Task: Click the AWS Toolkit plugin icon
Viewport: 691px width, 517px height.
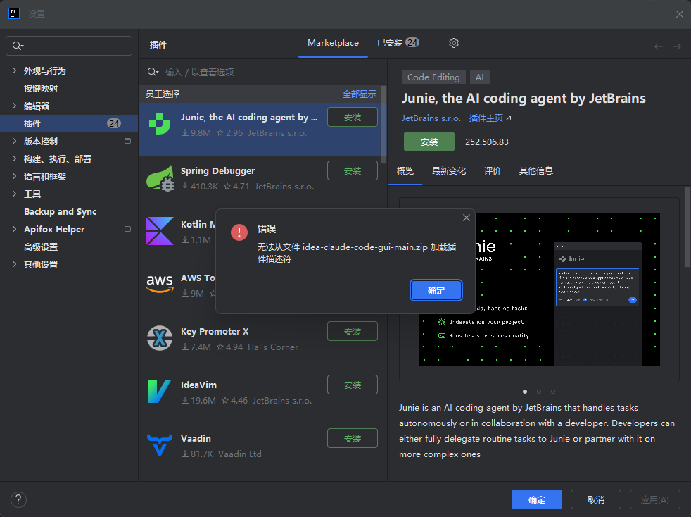Action: tap(160, 284)
